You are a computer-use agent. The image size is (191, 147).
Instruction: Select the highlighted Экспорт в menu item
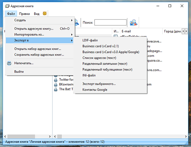[39, 40]
